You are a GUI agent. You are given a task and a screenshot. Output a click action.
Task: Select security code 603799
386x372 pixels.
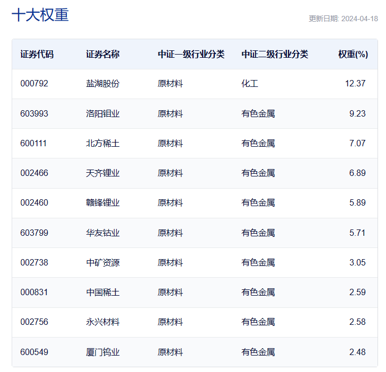tap(34, 233)
